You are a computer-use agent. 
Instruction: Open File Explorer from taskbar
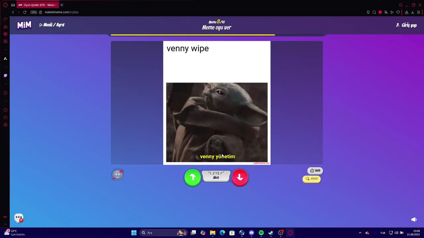pyautogui.click(x=213, y=233)
